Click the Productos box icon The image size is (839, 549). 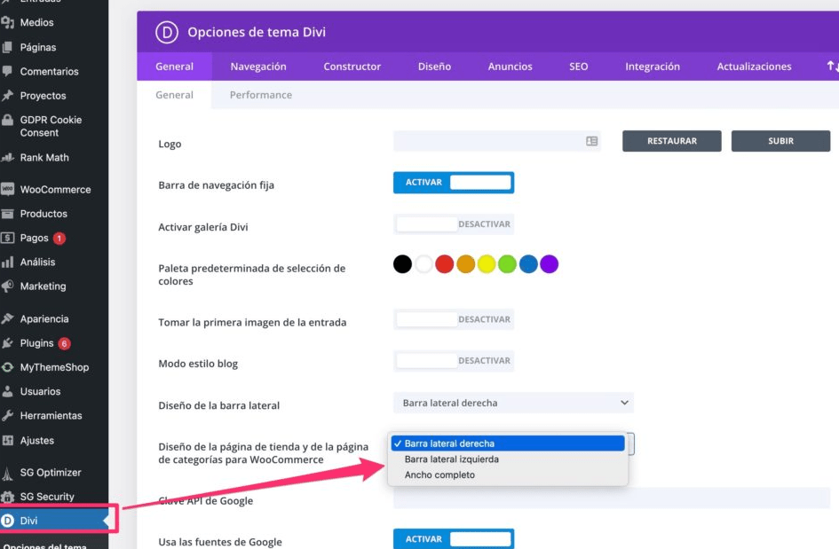(7, 214)
